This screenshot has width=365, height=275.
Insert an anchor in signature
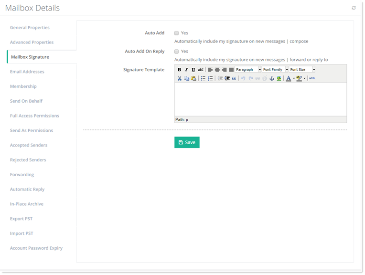(272, 78)
